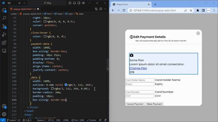Open the rgba(0, 0, 0, 0.5) color swatch
Viewport: 218px width, 122px height.
(45, 21)
